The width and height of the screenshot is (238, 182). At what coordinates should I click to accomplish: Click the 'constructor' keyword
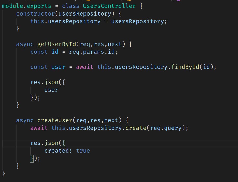click(36, 14)
